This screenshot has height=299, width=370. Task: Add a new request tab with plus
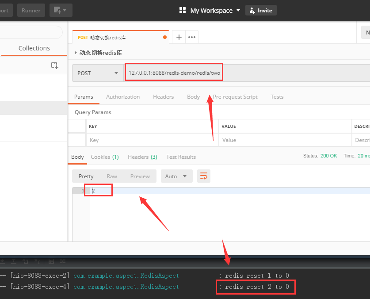coord(179,37)
